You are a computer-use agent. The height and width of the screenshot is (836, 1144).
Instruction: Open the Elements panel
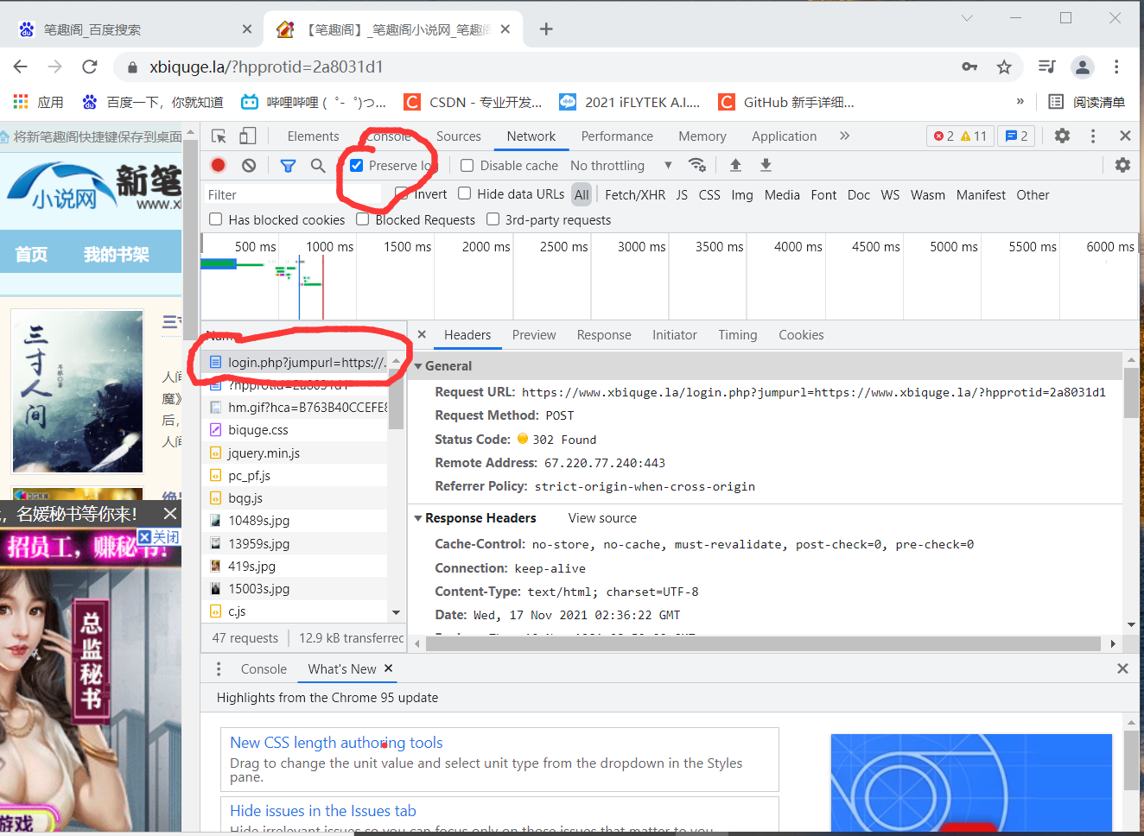(x=313, y=136)
